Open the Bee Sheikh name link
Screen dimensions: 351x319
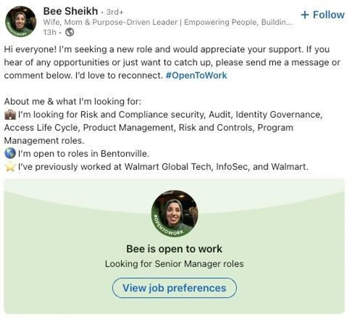click(70, 11)
